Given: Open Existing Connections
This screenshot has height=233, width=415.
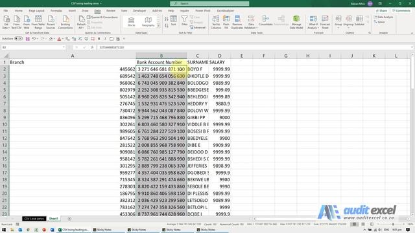Looking at the screenshot, I should coord(65,22).
